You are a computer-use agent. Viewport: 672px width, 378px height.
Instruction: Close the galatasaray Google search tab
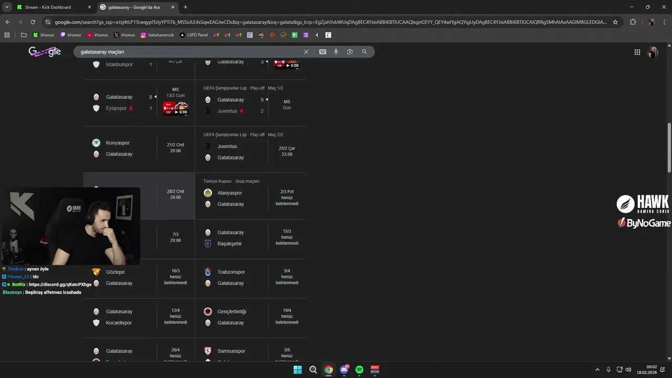tap(174, 7)
